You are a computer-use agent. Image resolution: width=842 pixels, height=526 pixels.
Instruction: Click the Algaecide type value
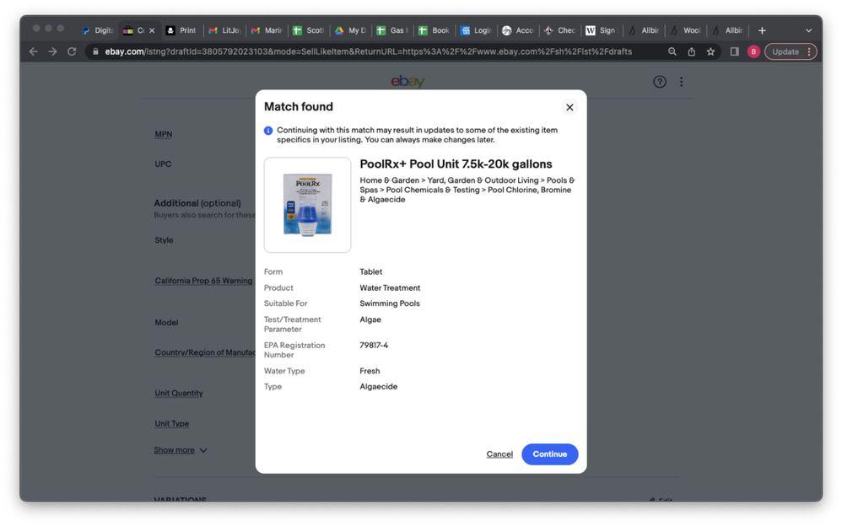(379, 387)
